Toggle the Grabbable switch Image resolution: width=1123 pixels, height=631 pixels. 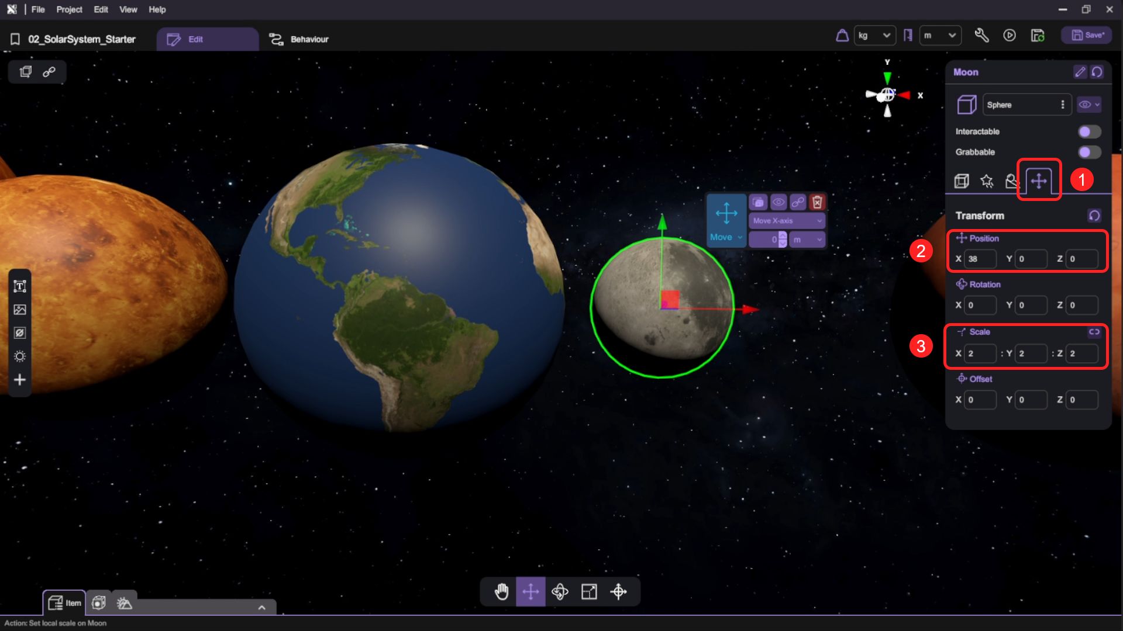pyautogui.click(x=1089, y=152)
